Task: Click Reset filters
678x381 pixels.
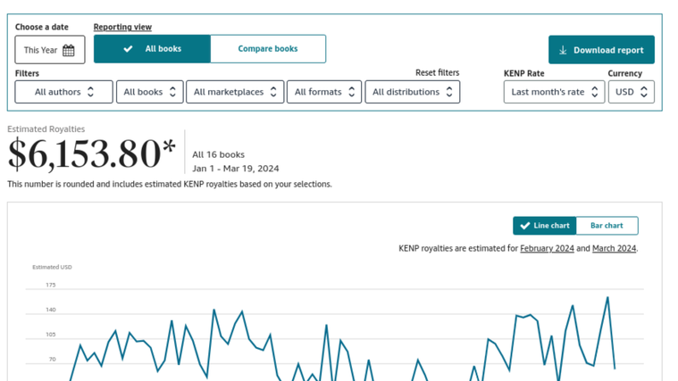Action: pos(437,73)
